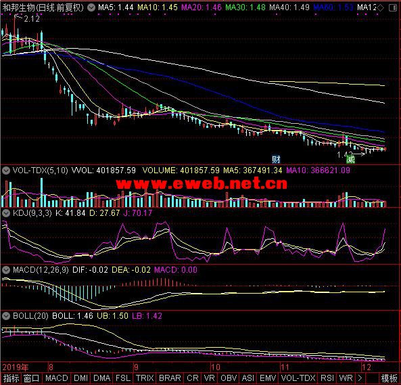Expand the MACD panel dropdown arrow
The image size is (401, 385).
coord(6,270)
